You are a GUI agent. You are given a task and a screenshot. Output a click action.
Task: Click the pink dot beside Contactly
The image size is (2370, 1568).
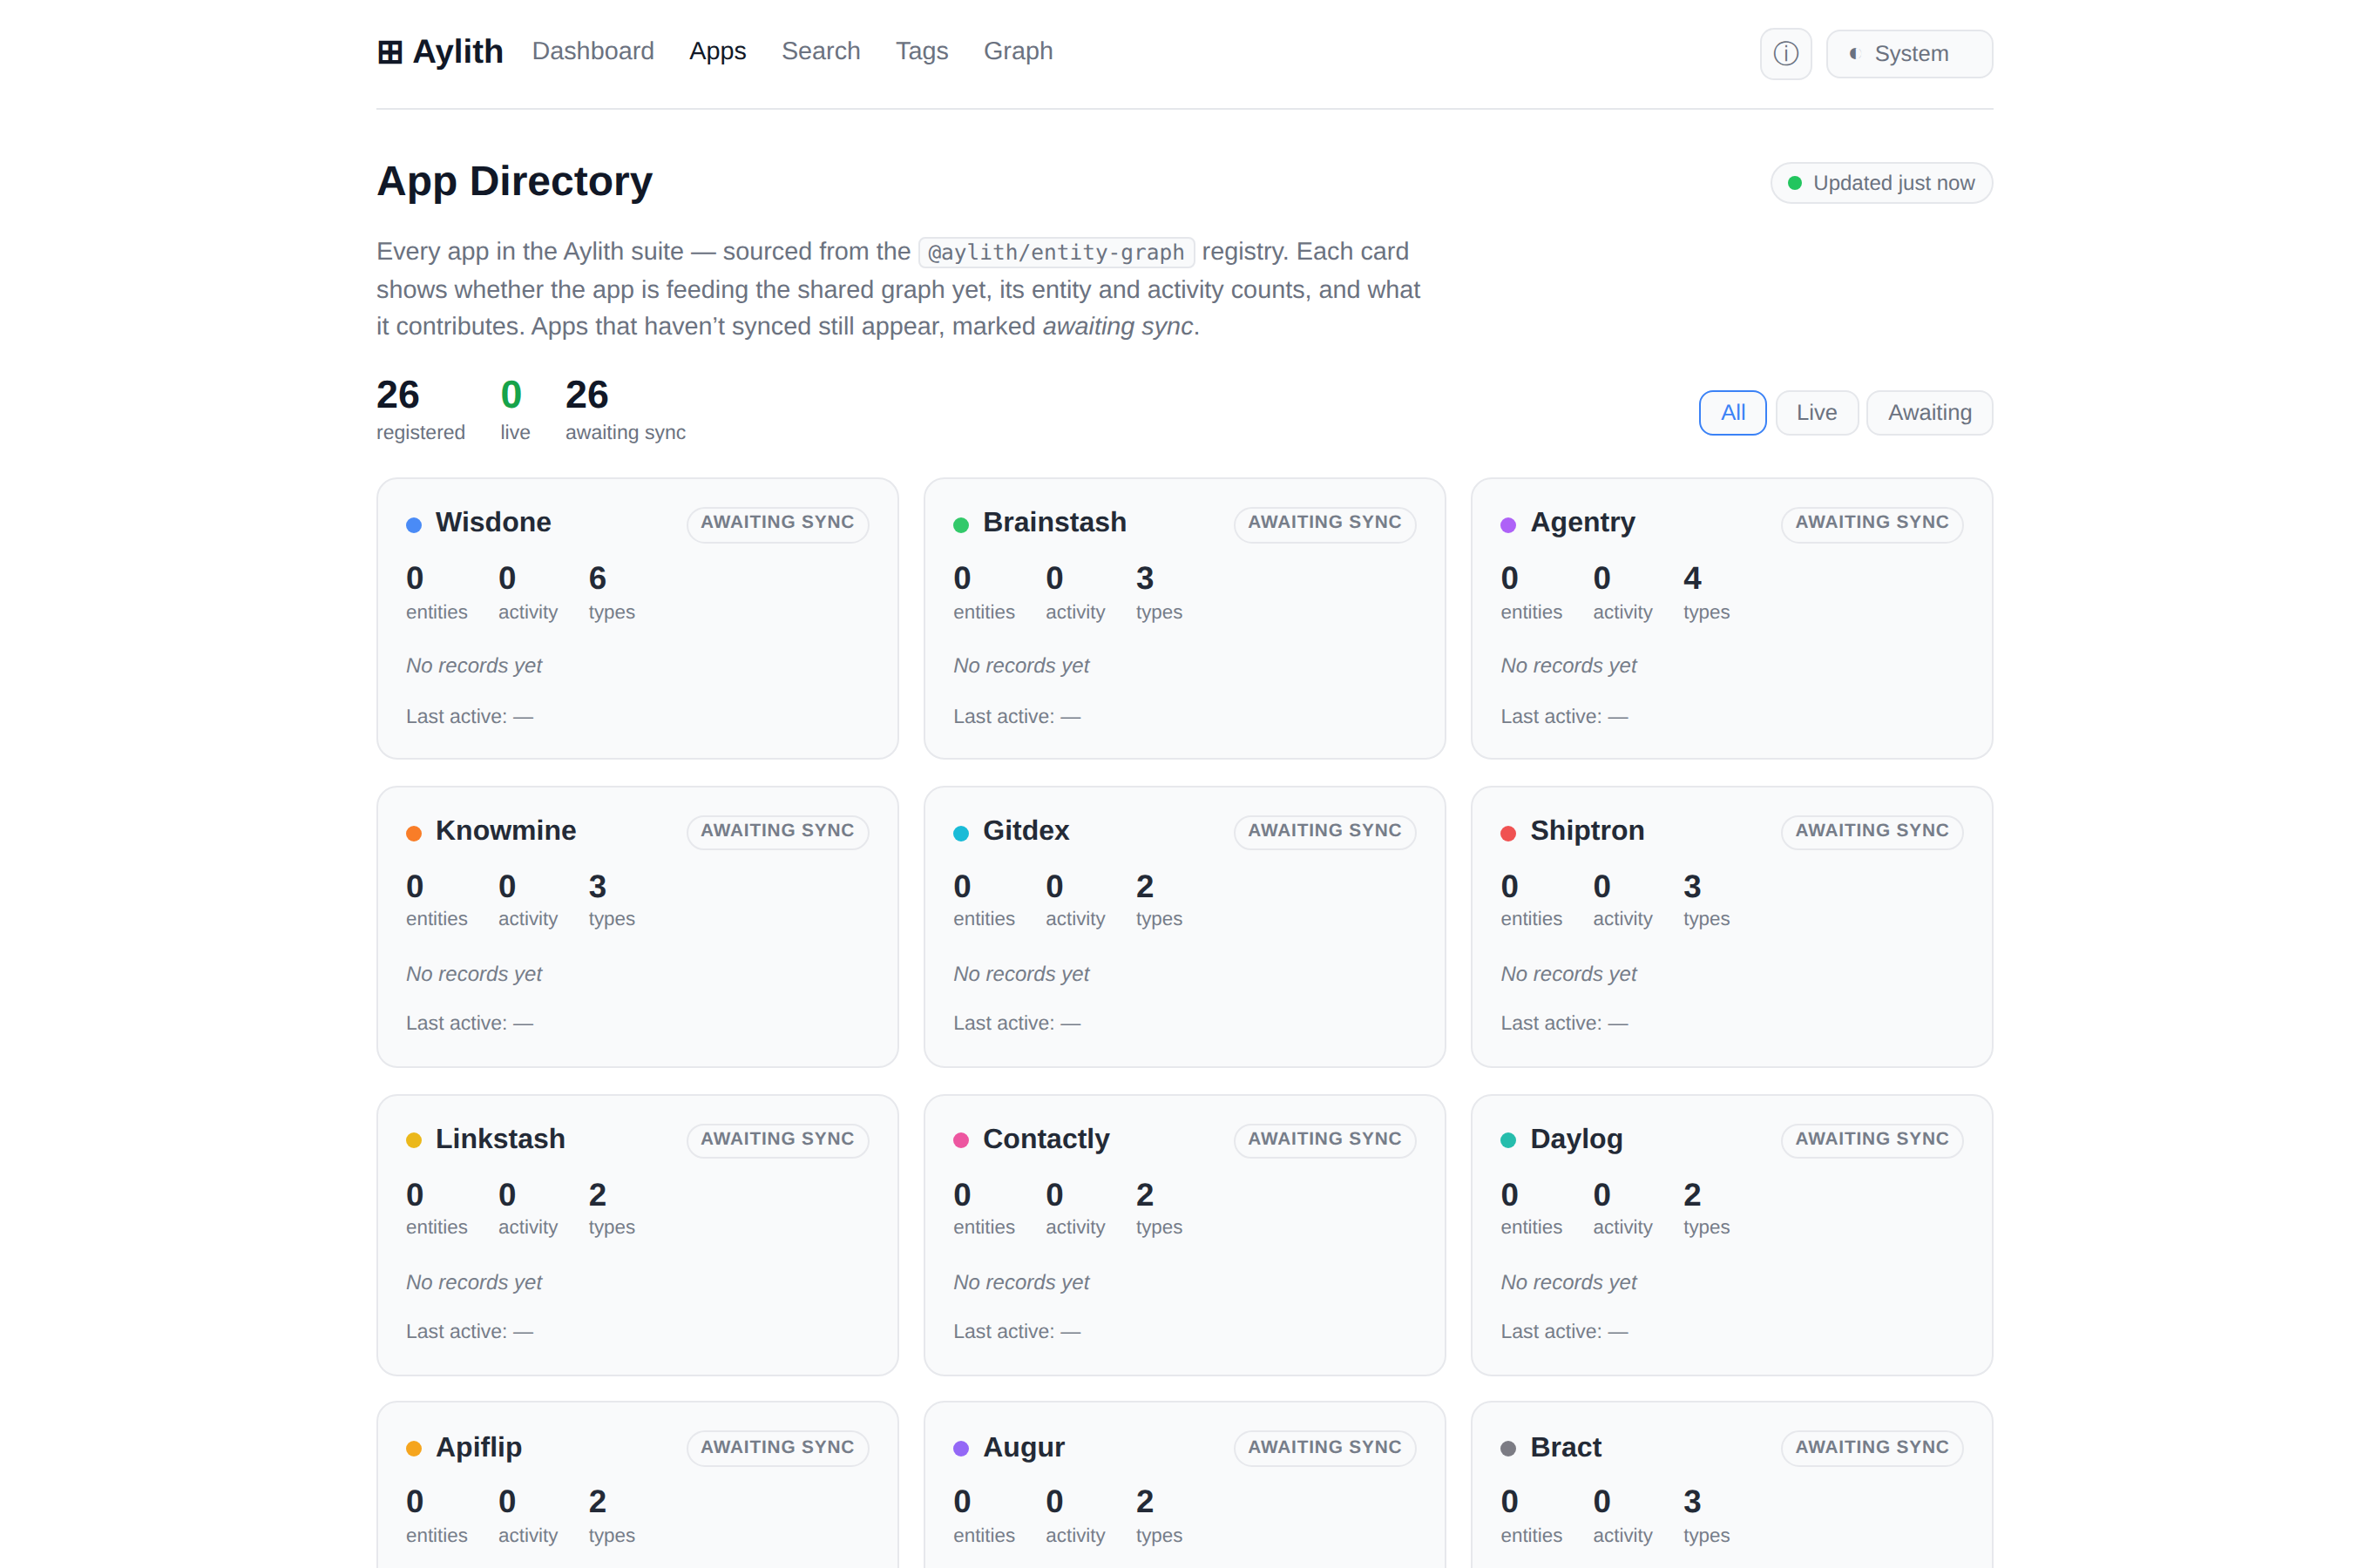click(x=961, y=1140)
